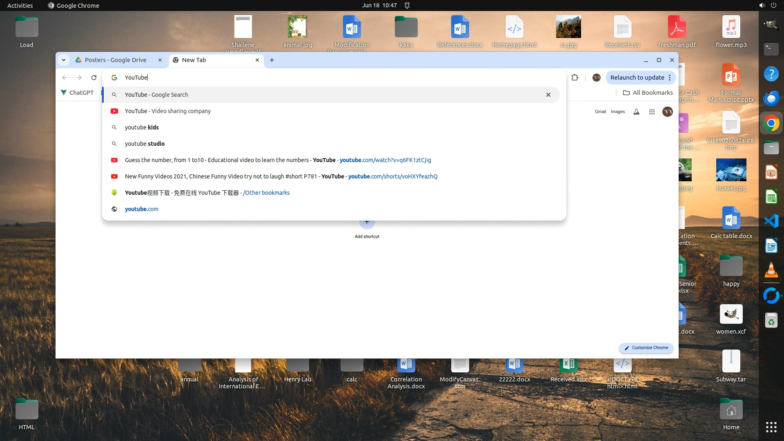Viewport: 784px width, 441px height.
Task: Click the Customize Chrome button
Action: pos(646,348)
